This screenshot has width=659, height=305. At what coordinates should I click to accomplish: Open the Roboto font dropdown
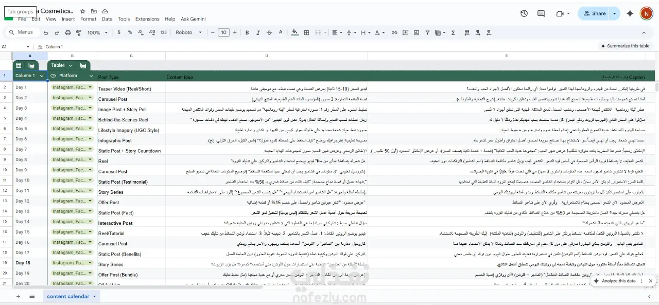tap(189, 32)
